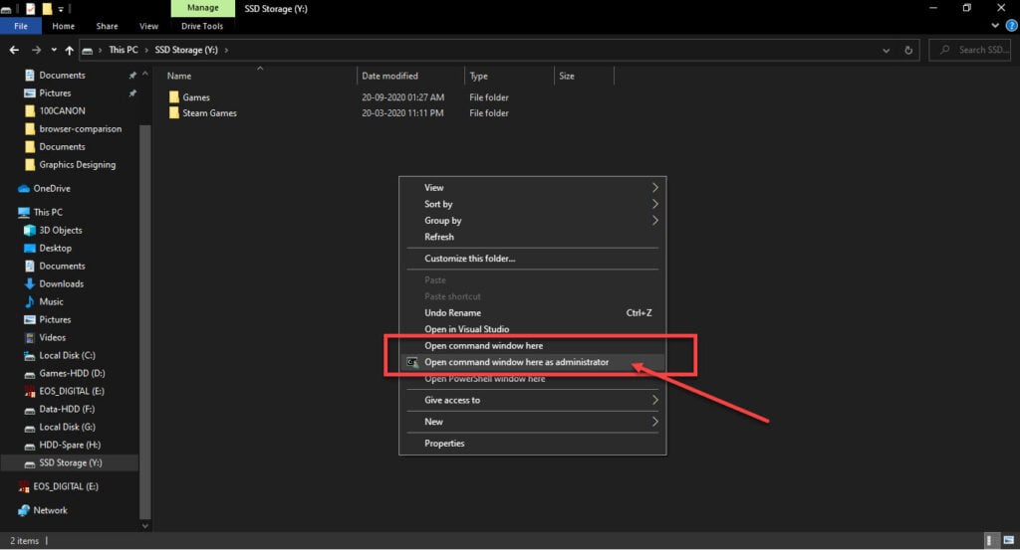1020x550 pixels.
Task: Open HDD-Spare (H:) drive icon
Action: tap(29, 446)
